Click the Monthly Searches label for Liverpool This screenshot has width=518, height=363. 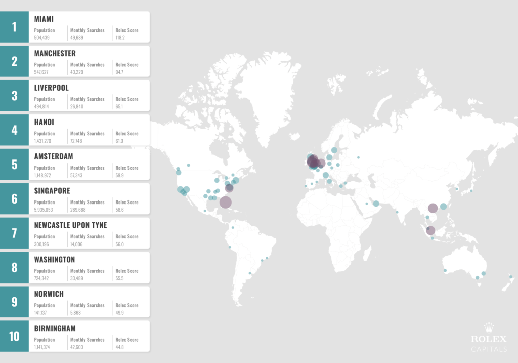[x=87, y=99]
